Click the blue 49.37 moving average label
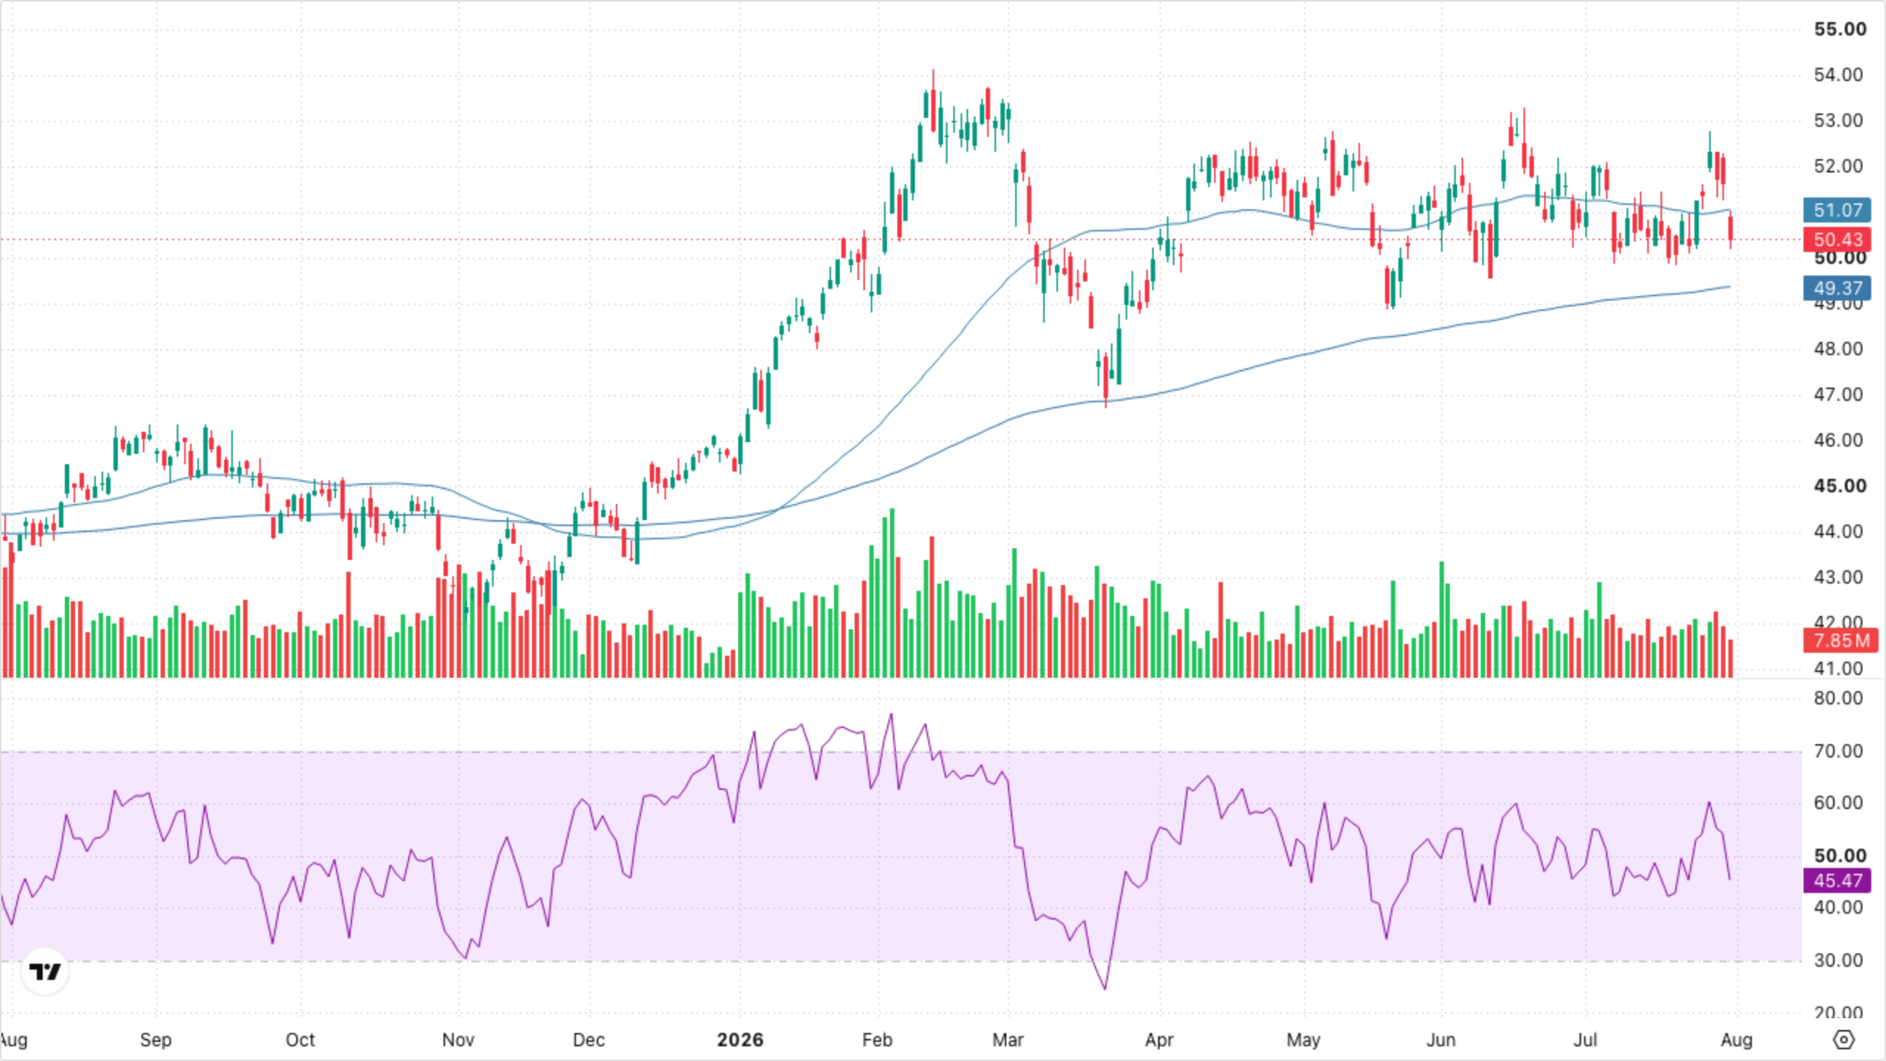The height and width of the screenshot is (1061, 1886). 1837,288
